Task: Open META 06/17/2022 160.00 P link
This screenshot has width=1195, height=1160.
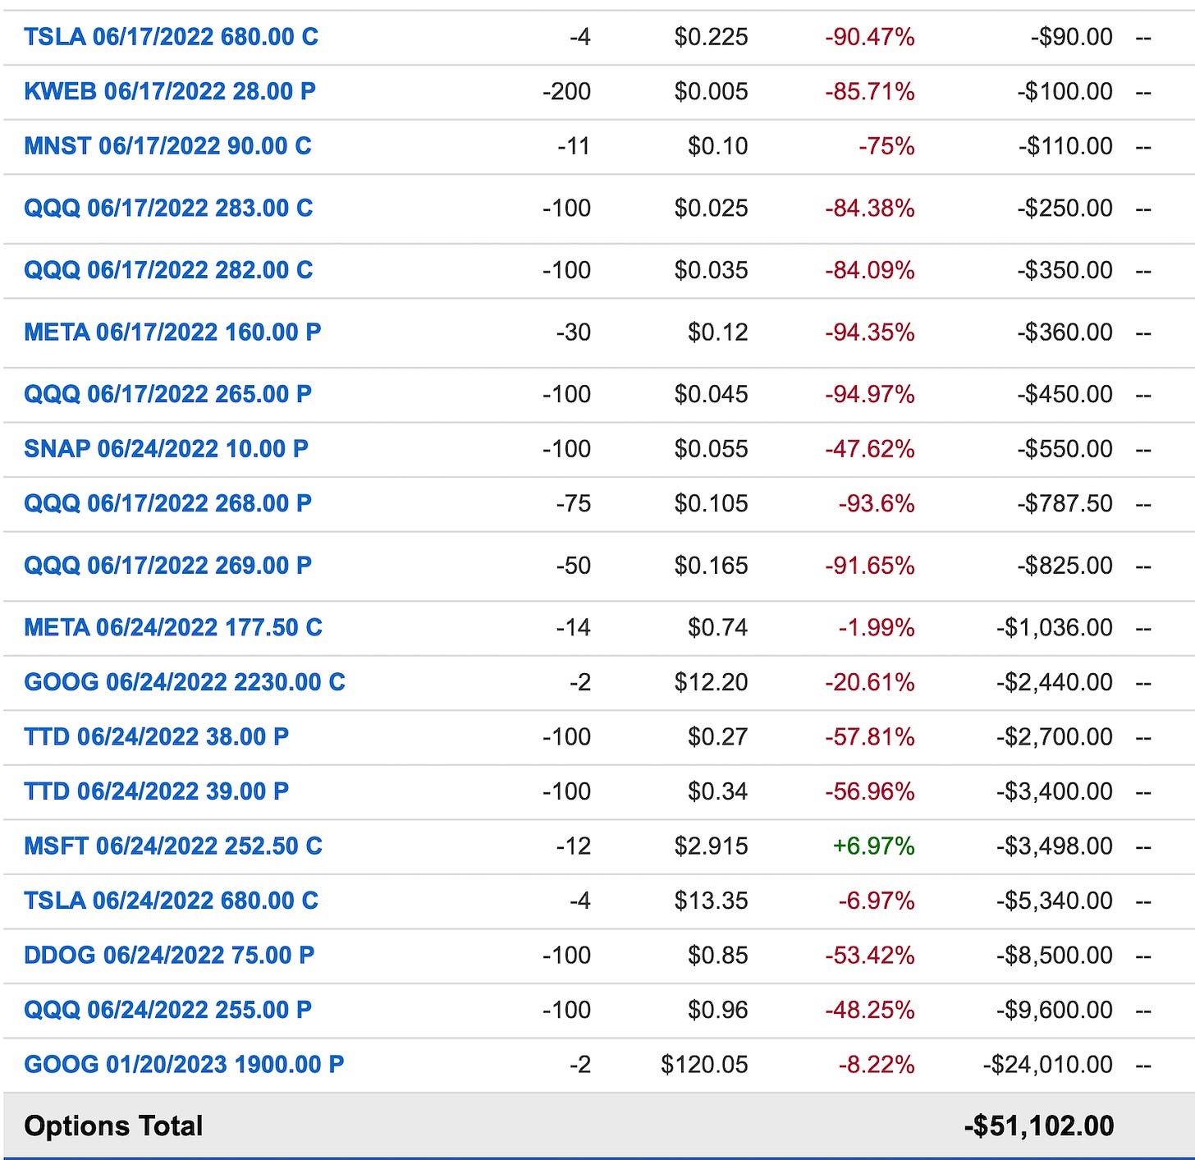Action: (x=172, y=332)
